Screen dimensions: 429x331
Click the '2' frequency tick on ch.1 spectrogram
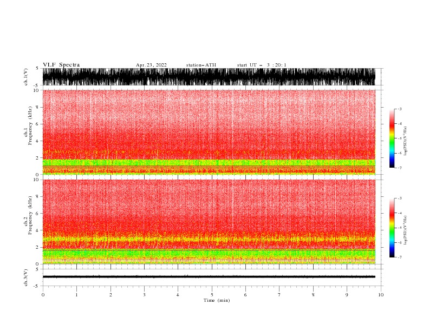38,157
